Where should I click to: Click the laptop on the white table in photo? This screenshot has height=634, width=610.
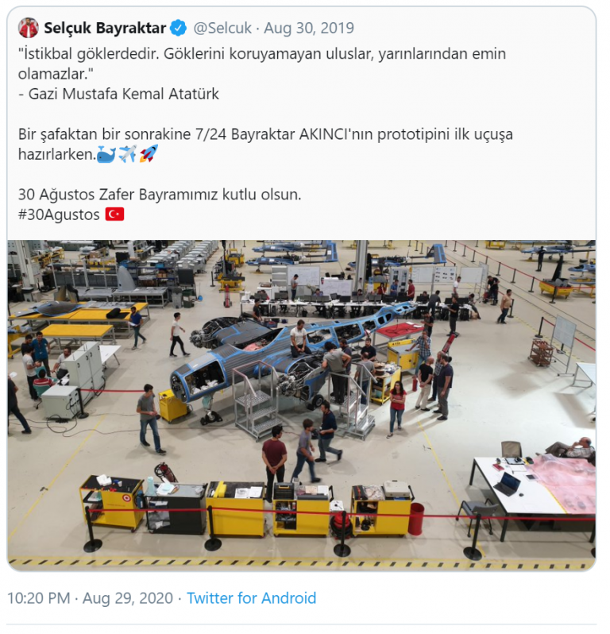(x=507, y=483)
